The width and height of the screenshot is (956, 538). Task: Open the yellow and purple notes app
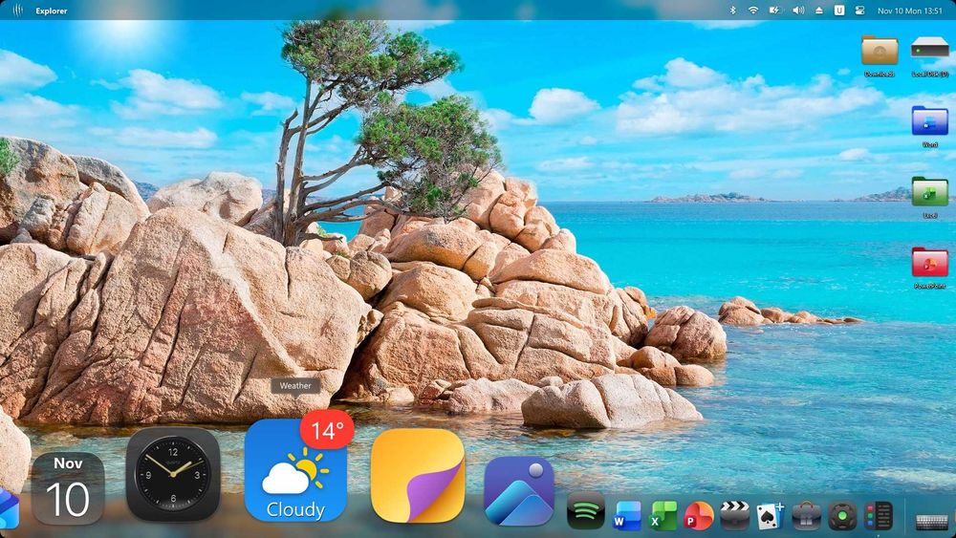pos(418,475)
